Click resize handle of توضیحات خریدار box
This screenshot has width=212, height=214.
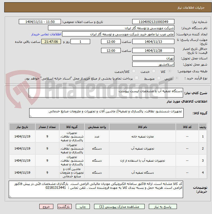(x=10, y=197)
